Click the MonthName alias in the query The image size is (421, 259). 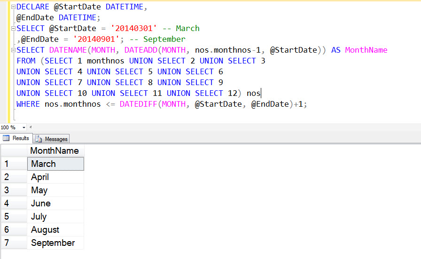click(x=366, y=50)
